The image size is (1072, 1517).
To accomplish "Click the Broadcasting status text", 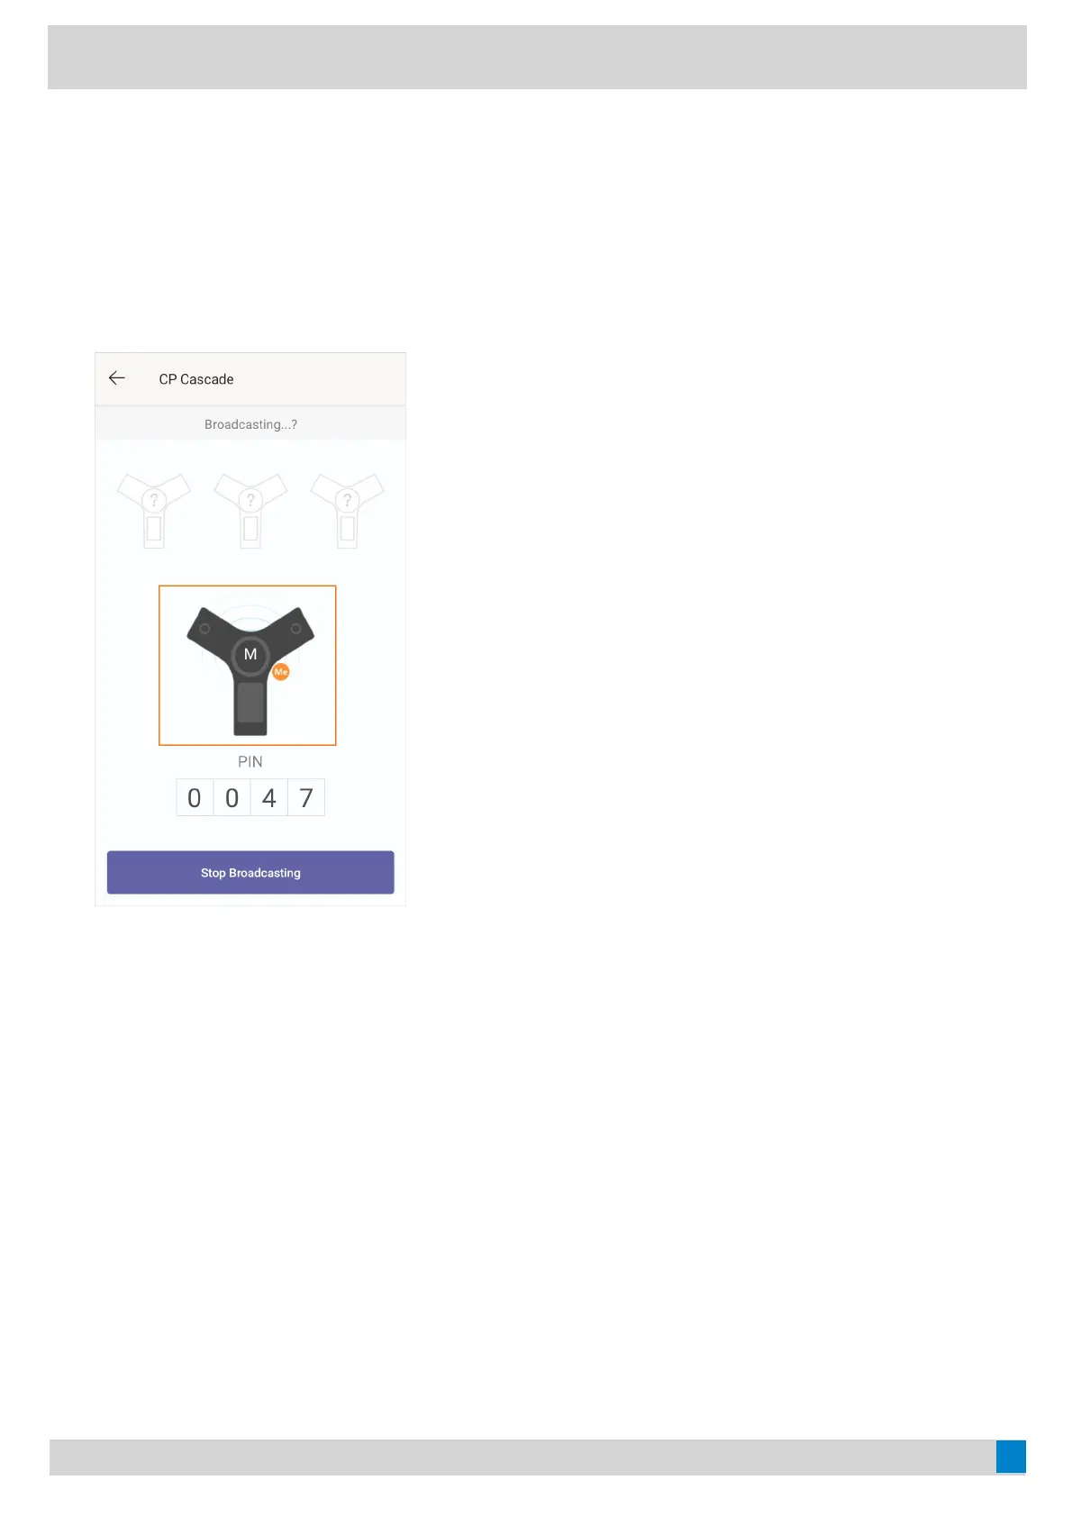I will pyautogui.click(x=250, y=424).
